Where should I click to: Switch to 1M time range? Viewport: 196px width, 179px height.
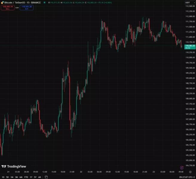(12, 177)
